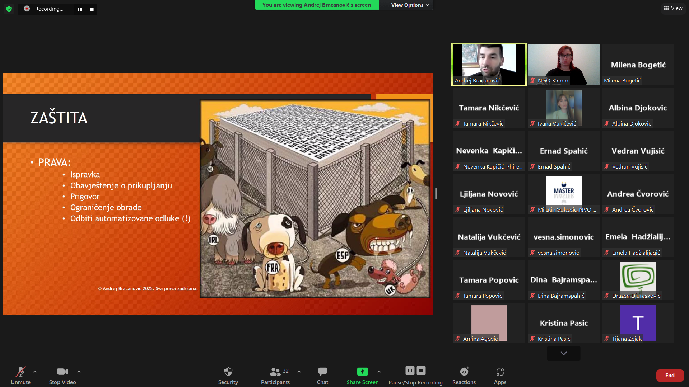Click muted mic icon beside Natalija Vukčević
This screenshot has height=387, width=689.
click(458, 253)
